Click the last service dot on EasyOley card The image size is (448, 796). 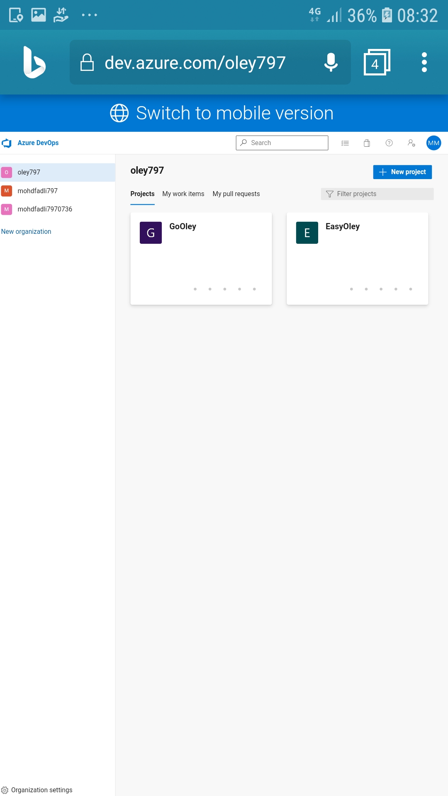pos(411,289)
